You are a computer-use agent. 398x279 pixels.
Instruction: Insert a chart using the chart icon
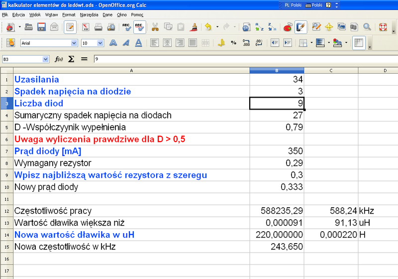click(x=288, y=27)
